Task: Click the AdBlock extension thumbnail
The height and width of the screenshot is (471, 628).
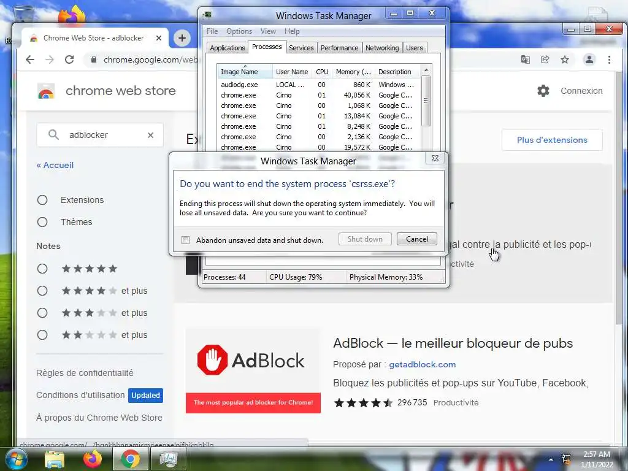Action: click(x=253, y=371)
